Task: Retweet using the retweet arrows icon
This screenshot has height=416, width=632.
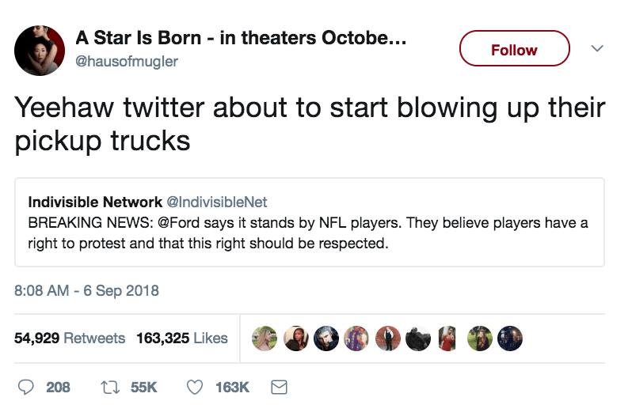Action: pyautogui.click(x=112, y=387)
